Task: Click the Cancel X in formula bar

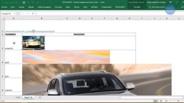Action: coord(23,14)
